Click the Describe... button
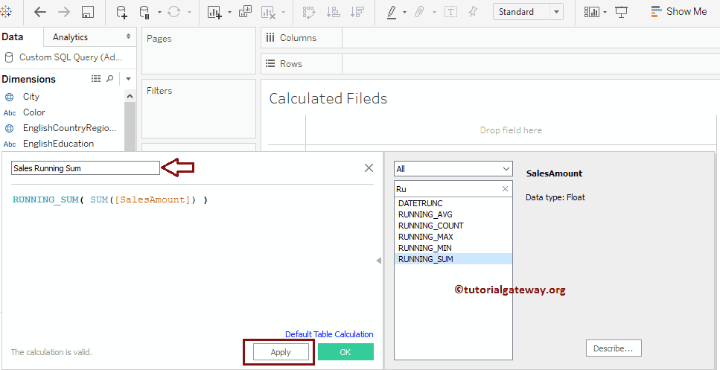 click(614, 348)
